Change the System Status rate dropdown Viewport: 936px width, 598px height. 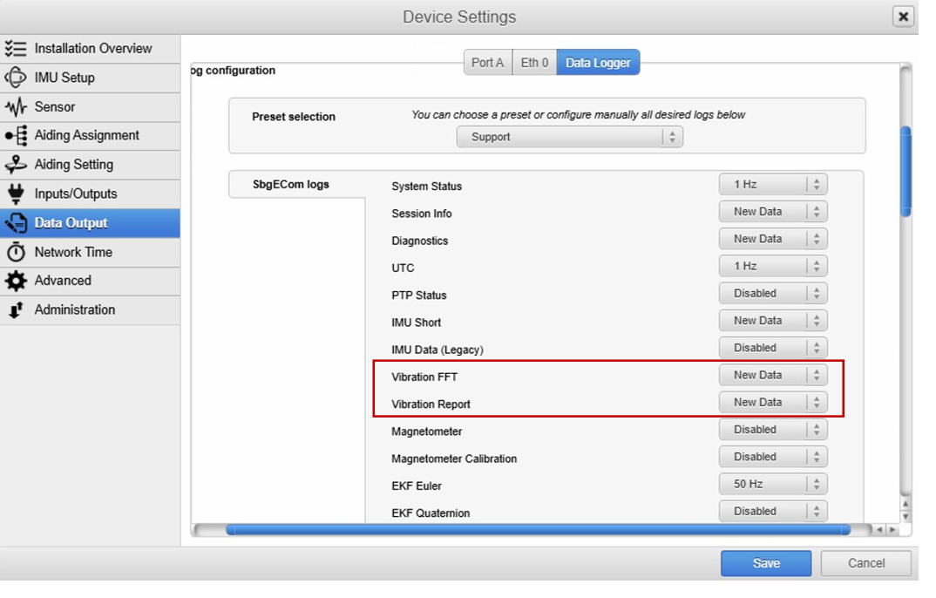pyautogui.click(x=772, y=185)
